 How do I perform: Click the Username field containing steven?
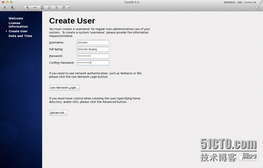[93, 43]
